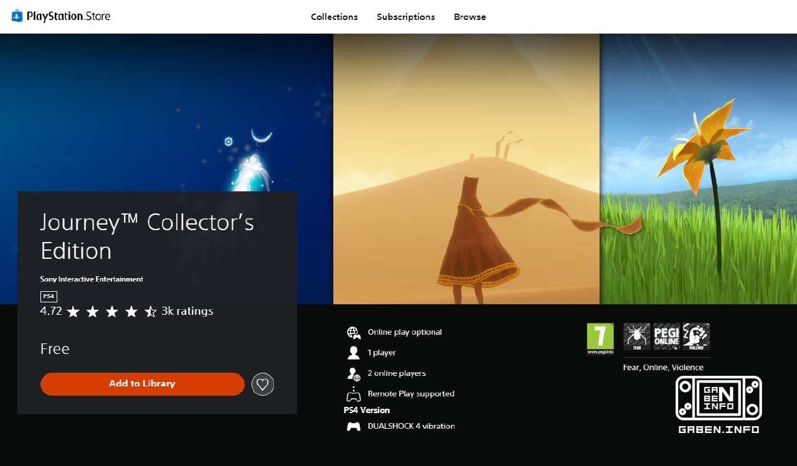
Task: Open the 3k ratings link
Action: coord(187,311)
